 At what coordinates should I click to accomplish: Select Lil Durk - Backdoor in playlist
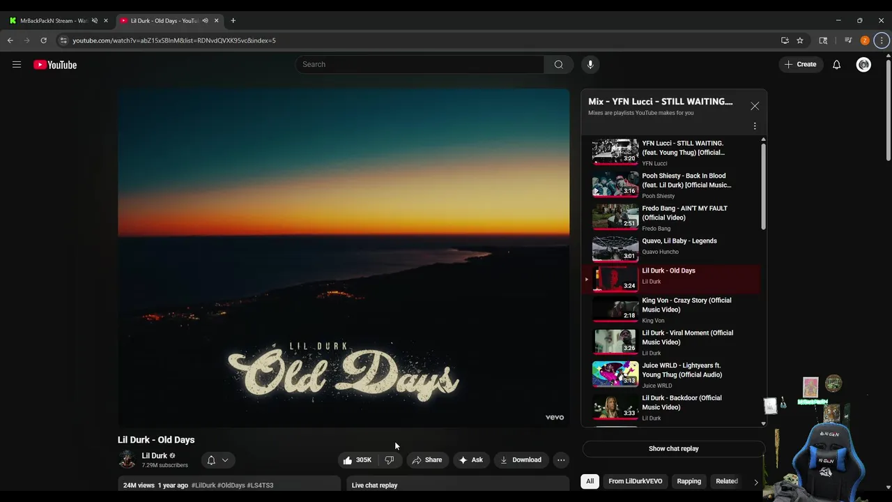(672, 407)
